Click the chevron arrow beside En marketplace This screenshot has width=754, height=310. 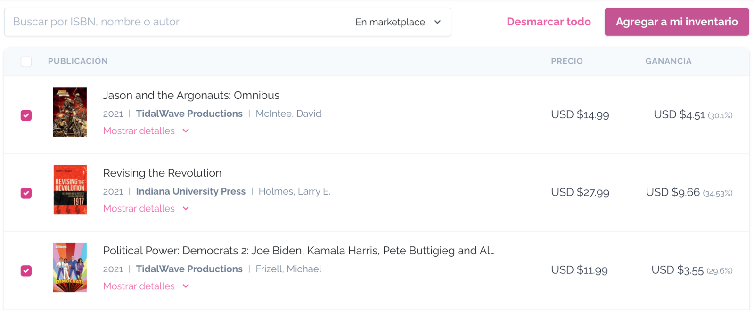437,22
